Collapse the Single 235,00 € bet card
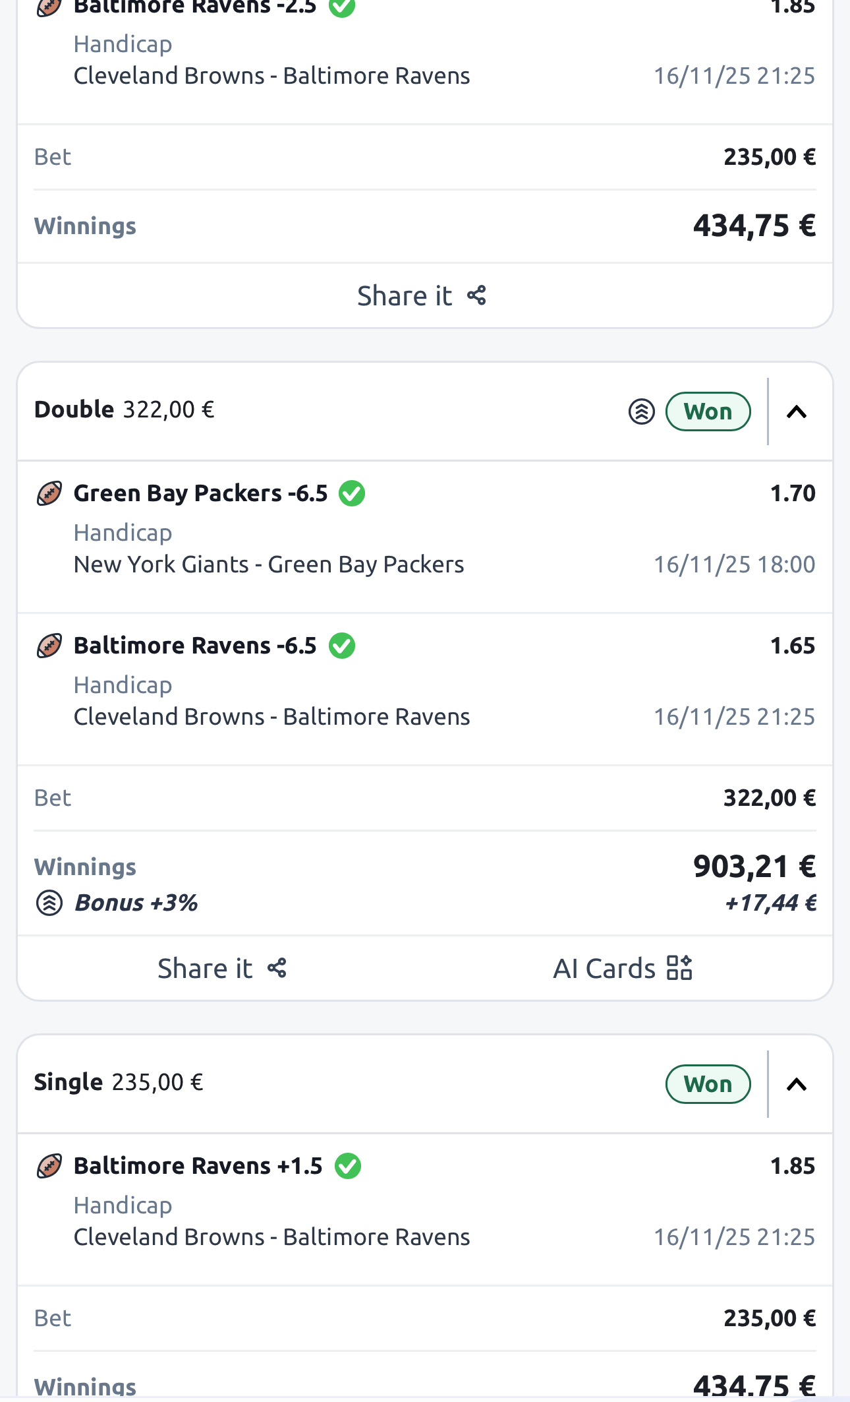 [x=797, y=1084]
